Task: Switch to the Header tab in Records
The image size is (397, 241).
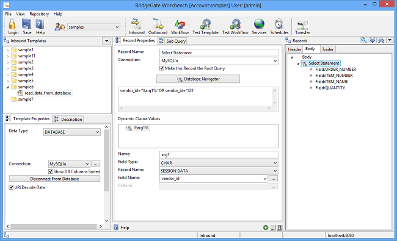Action: pyautogui.click(x=294, y=49)
